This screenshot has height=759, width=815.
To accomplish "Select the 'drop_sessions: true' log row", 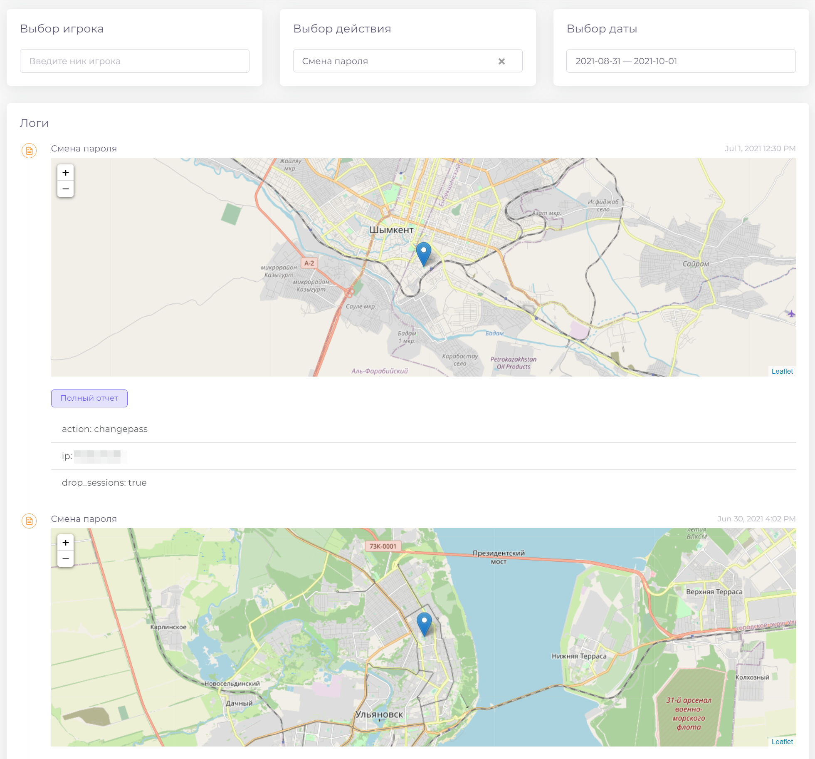I will point(423,483).
